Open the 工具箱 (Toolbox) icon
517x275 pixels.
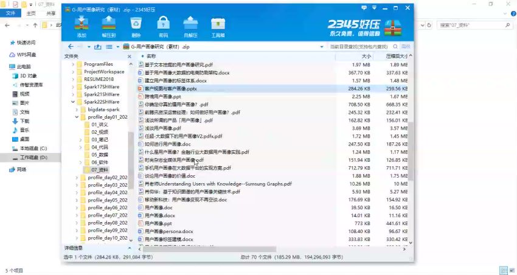pos(218,26)
